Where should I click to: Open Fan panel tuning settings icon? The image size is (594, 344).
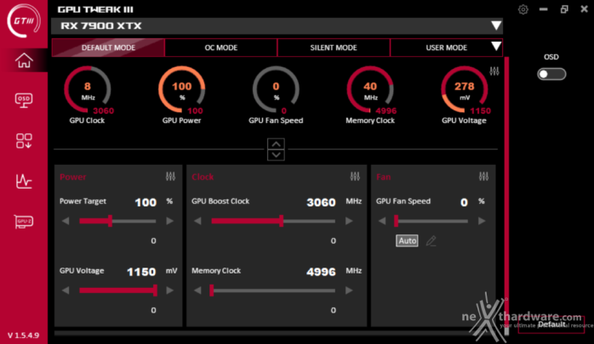483,176
